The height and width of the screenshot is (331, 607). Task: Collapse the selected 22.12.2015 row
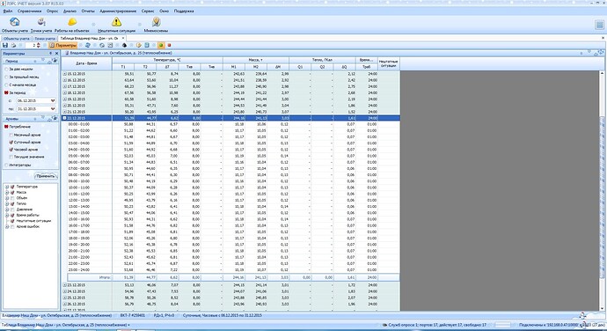coord(64,118)
